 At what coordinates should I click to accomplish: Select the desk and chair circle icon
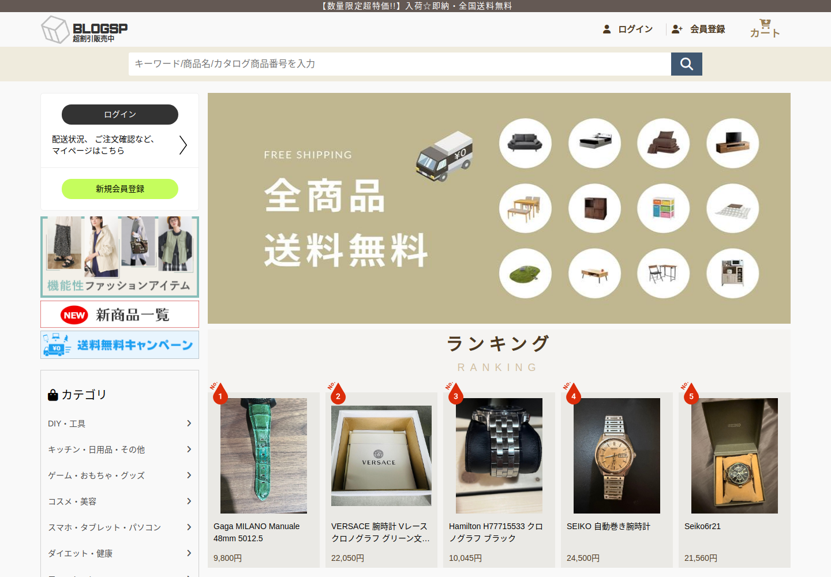coord(663,273)
